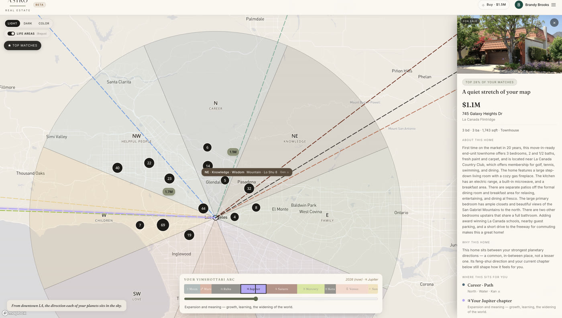Click the NE Knowledge Wisdom tooltip
562x318 pixels.
point(247,172)
